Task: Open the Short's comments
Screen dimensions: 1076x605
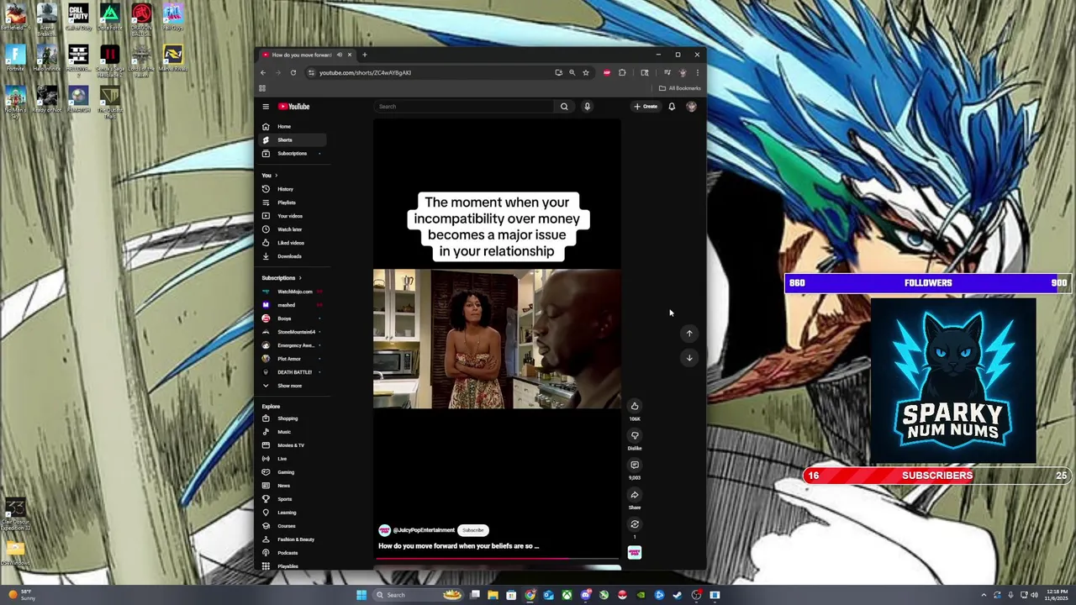Action: coord(635,465)
